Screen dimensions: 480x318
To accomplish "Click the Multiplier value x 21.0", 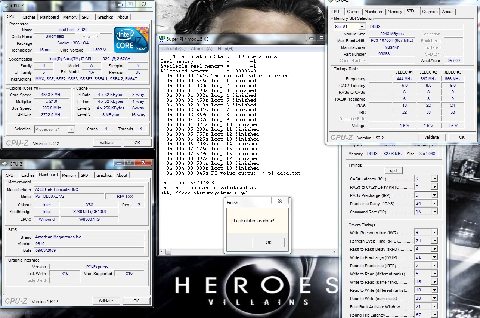I will [x=52, y=102].
